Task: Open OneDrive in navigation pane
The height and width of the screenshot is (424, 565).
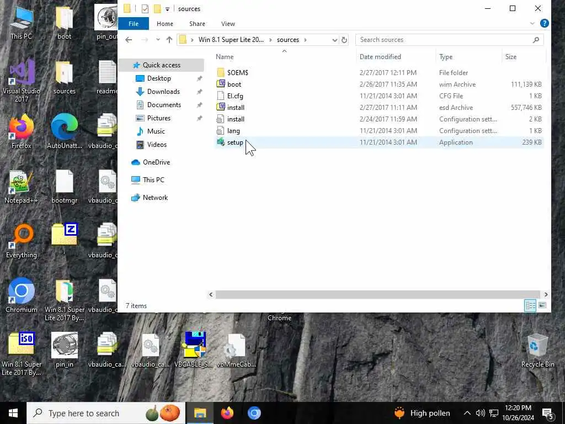Action: coord(156,162)
